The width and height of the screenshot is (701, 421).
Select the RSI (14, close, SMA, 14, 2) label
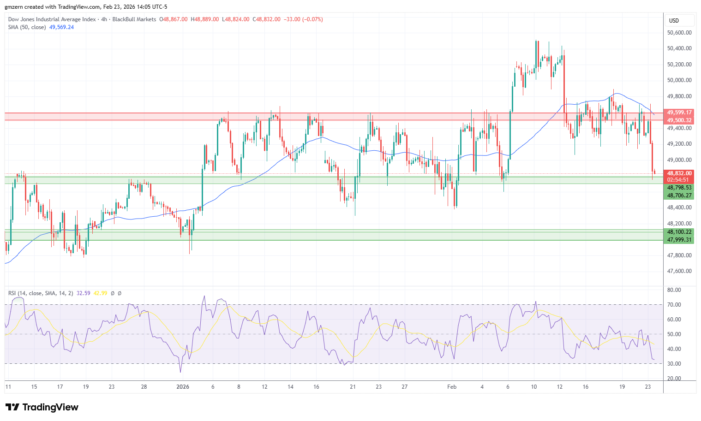[x=41, y=293]
